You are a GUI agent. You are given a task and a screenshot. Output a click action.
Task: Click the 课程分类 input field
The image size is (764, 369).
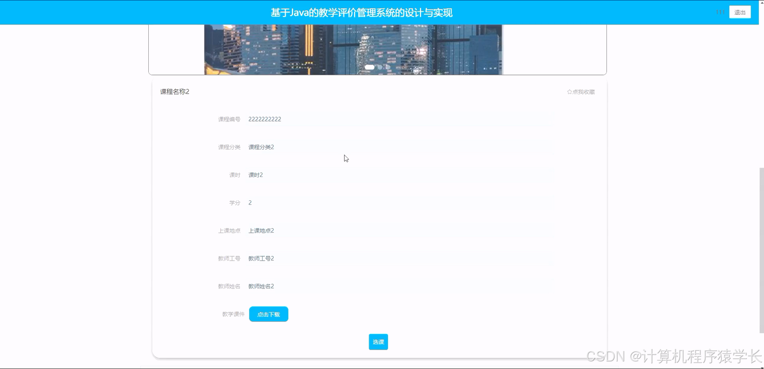[x=399, y=147]
